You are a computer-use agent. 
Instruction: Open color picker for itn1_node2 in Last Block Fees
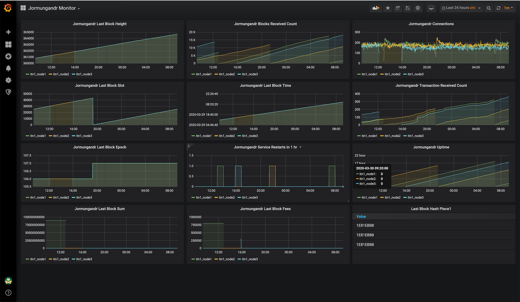click(x=216, y=259)
